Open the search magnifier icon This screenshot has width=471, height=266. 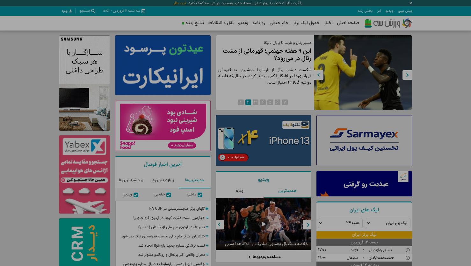(x=93, y=11)
